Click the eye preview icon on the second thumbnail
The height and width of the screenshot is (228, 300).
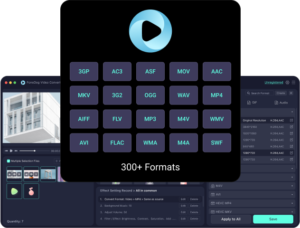[31, 174]
